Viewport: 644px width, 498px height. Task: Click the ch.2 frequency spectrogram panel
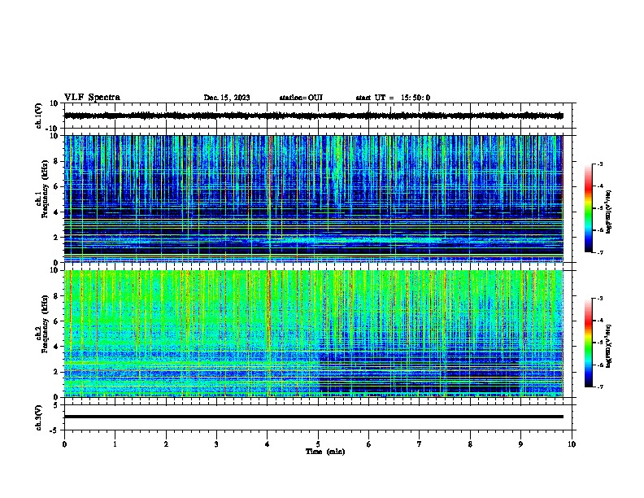point(314,334)
